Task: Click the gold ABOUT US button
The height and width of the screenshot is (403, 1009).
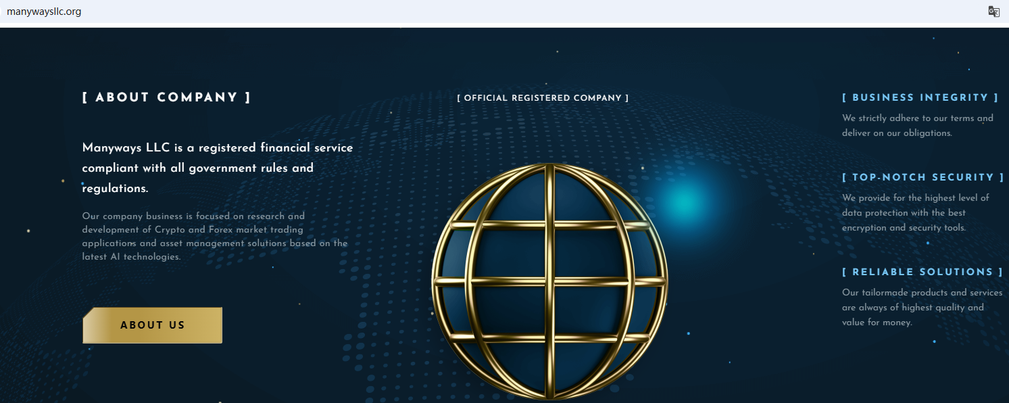Action: [x=152, y=325]
